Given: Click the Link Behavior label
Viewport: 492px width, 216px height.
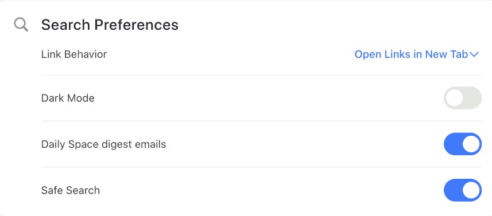Looking at the screenshot, I should pyautogui.click(x=74, y=54).
